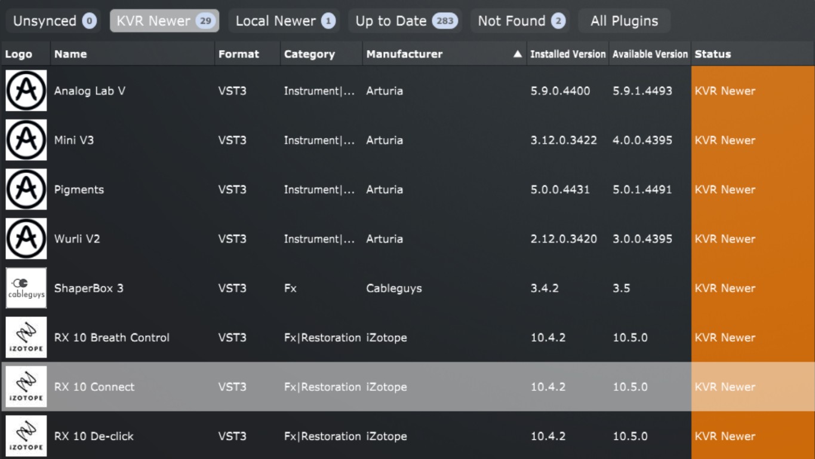
Task: Open the Local Newer tab
Action: (284, 21)
